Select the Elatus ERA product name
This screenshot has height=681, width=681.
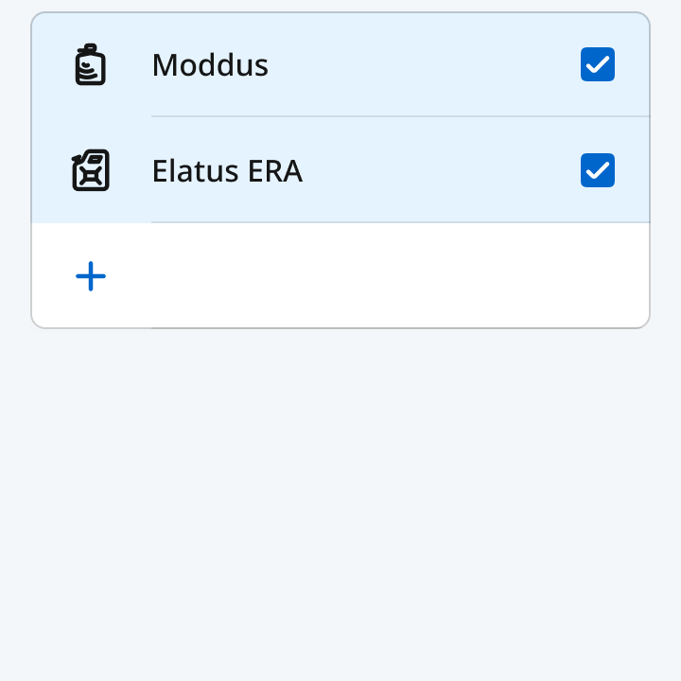pos(227,171)
